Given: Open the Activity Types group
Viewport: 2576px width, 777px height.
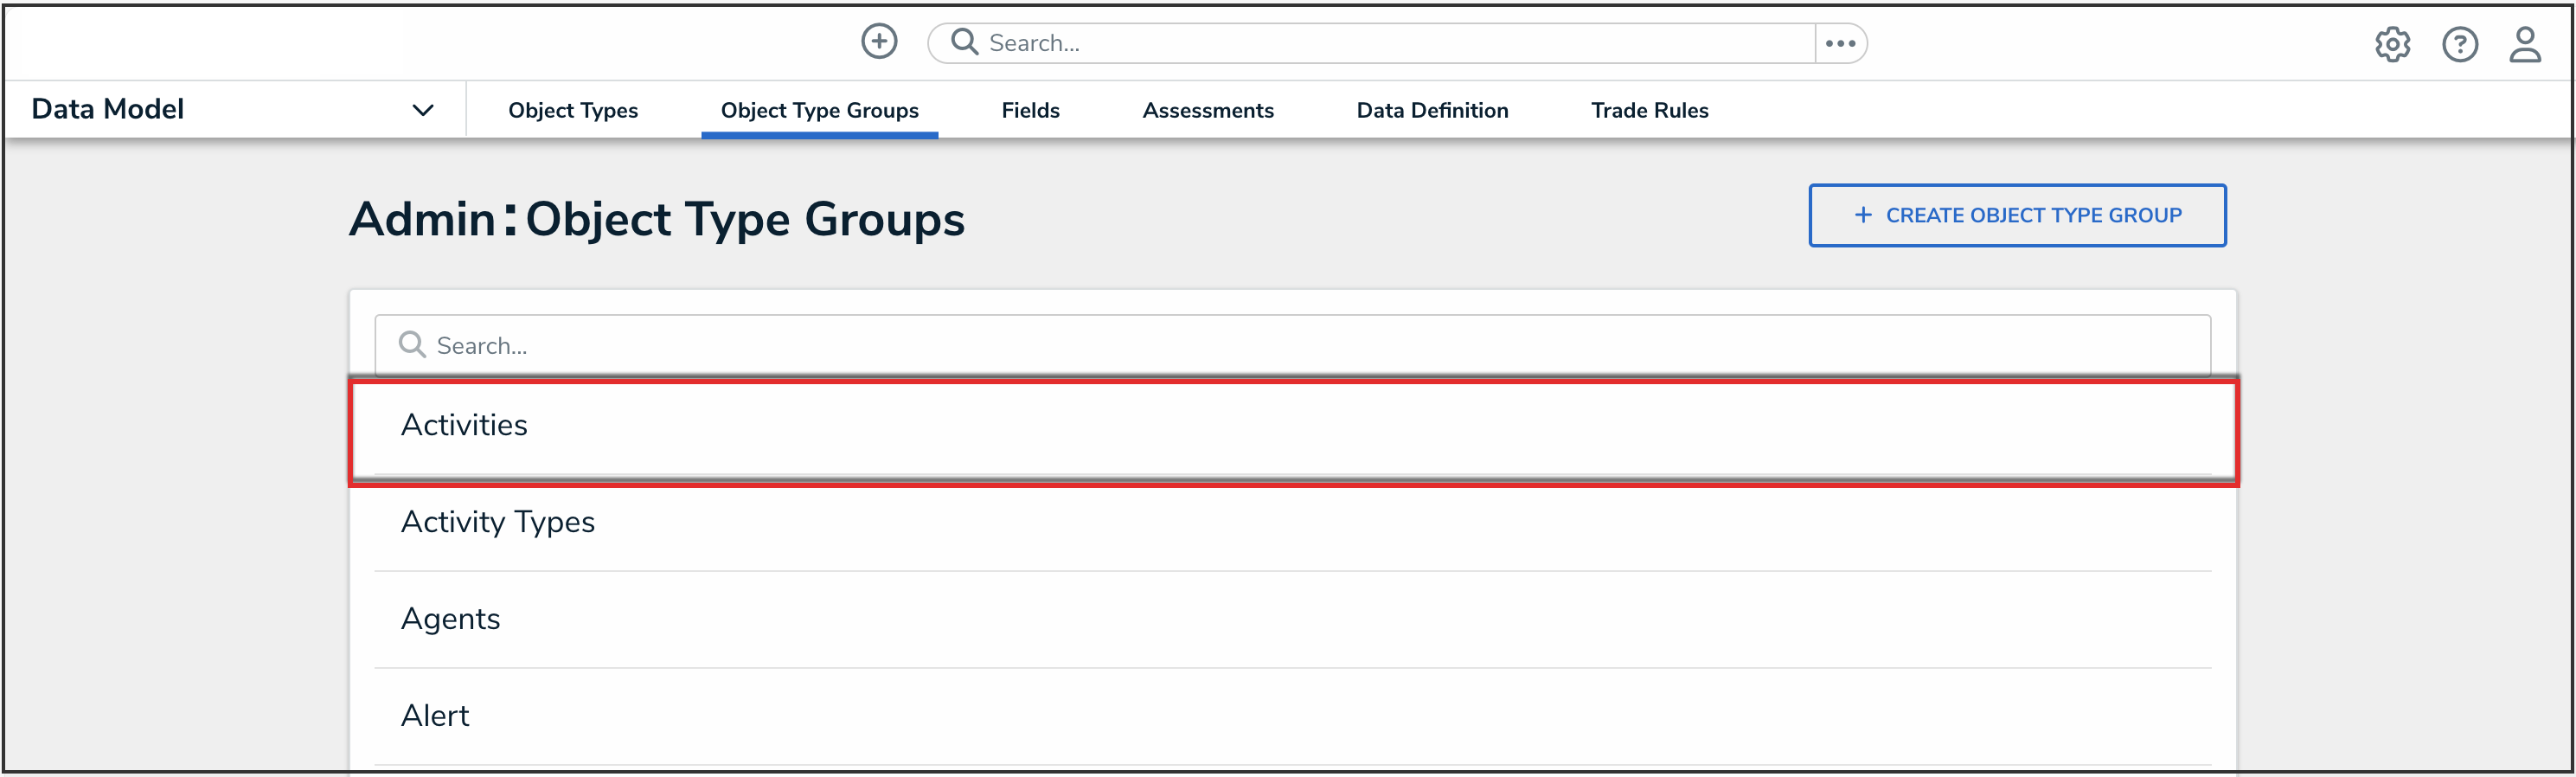Looking at the screenshot, I should point(498,522).
